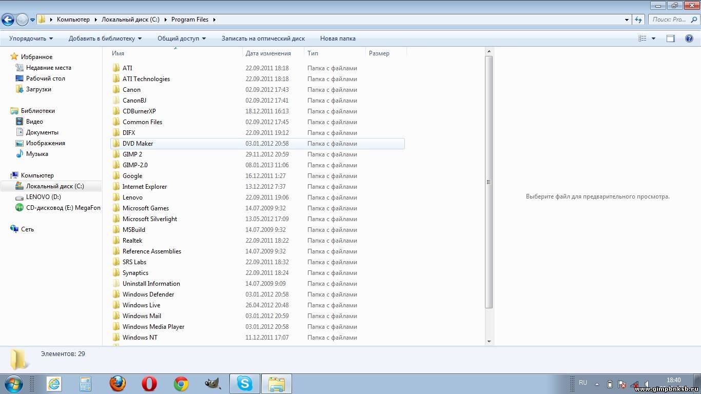Expand the arrow after Компьютер in the address bar

point(95,19)
